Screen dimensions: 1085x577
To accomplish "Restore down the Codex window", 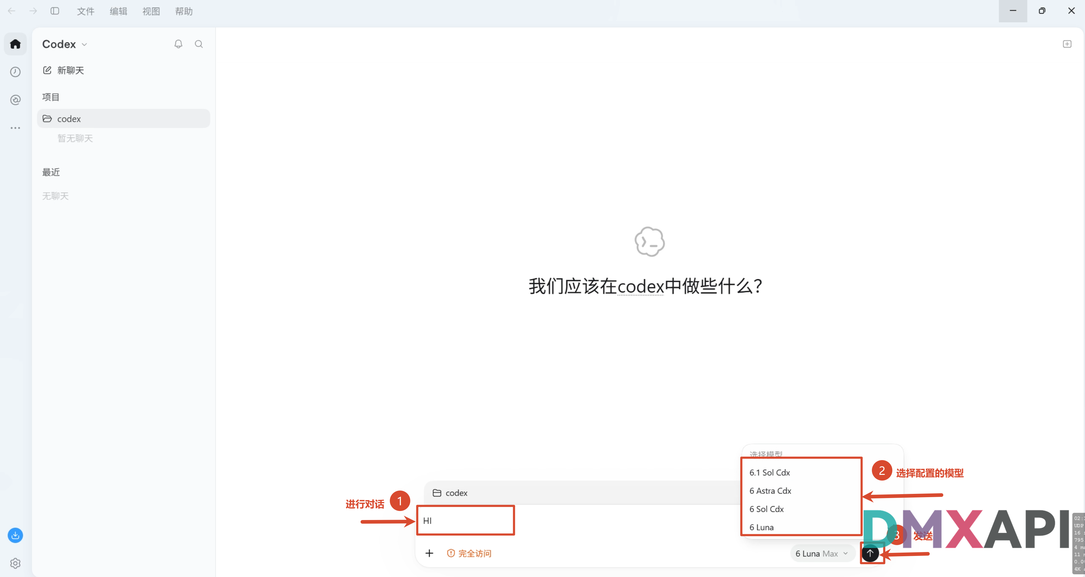I will point(1042,11).
